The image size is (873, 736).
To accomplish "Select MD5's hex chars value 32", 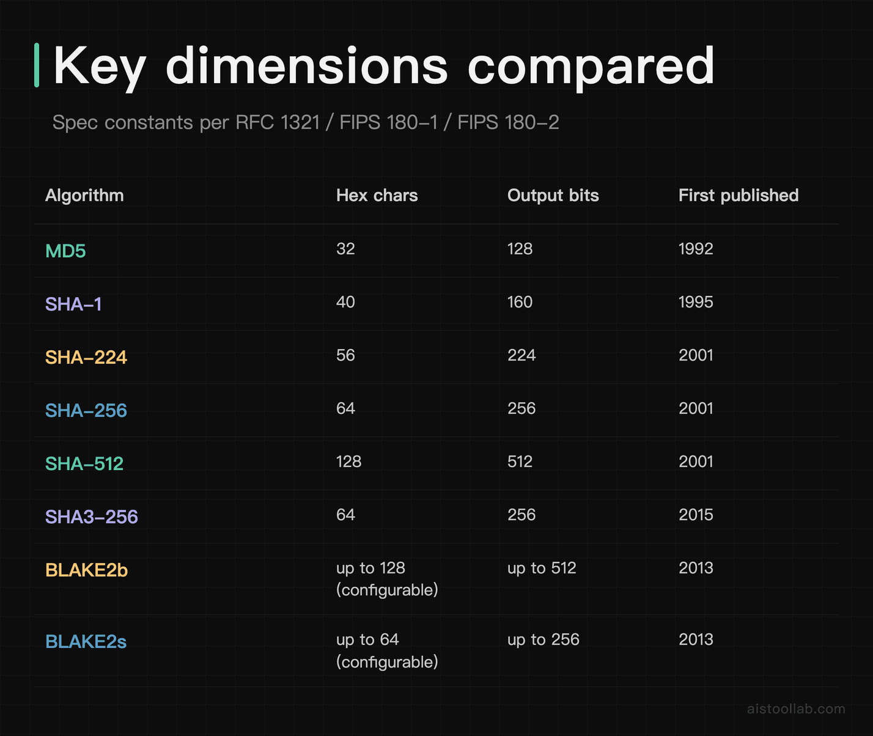I will [345, 249].
